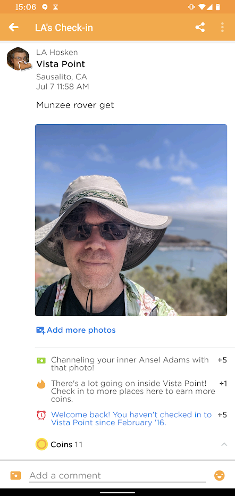235x496 pixels.
Task: Tap the Coins 11 total row
Action: pyautogui.click(x=131, y=444)
